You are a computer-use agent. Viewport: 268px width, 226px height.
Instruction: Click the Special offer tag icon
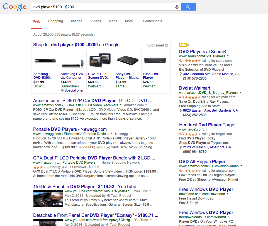(62, 90)
